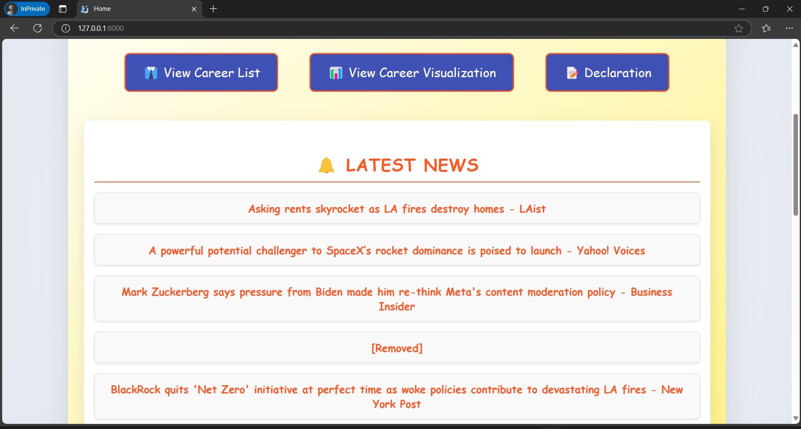Click the browser back arrow icon
Screen dimensions: 801x429
pyautogui.click(x=15, y=28)
